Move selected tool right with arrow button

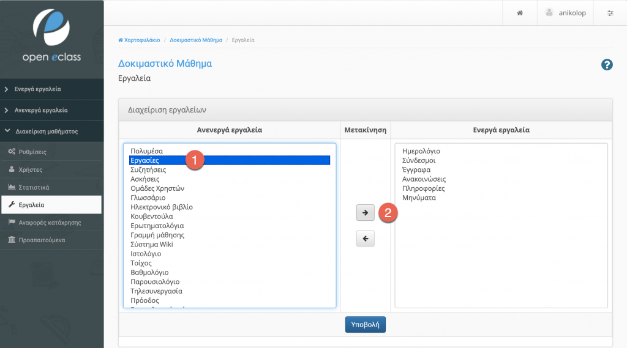(365, 213)
